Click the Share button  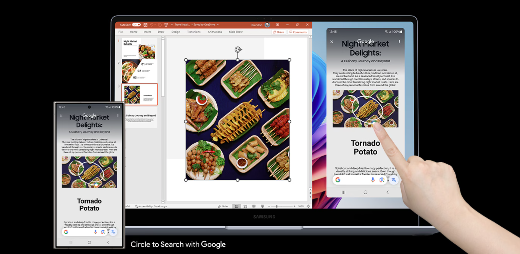(x=278, y=32)
